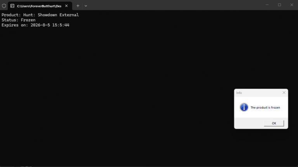
Task: Open a new terminal tab with plus button
Action: 78,6
